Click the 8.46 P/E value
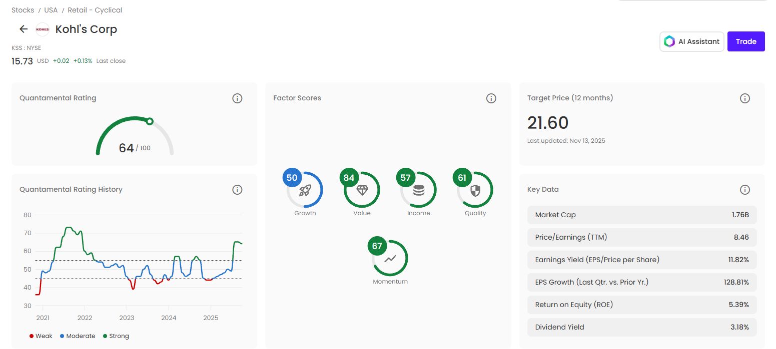The height and width of the screenshot is (349, 776). pos(741,237)
